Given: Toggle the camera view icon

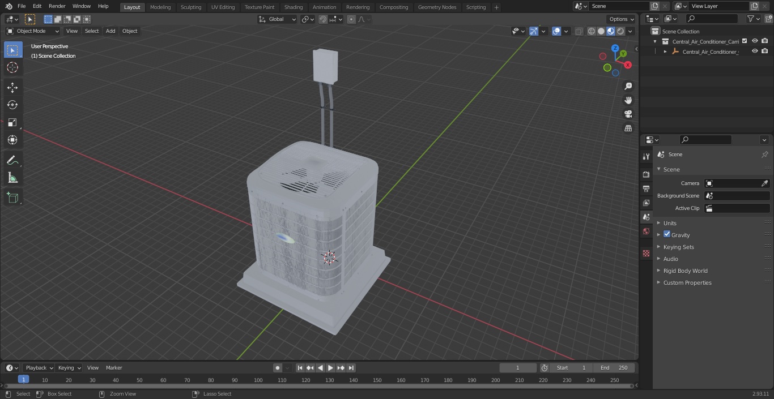Looking at the screenshot, I should click(x=628, y=114).
